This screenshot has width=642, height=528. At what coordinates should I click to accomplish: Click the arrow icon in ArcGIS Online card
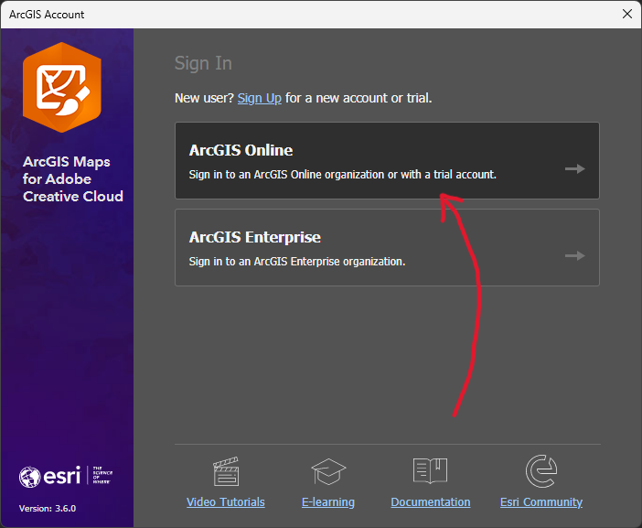(x=575, y=168)
